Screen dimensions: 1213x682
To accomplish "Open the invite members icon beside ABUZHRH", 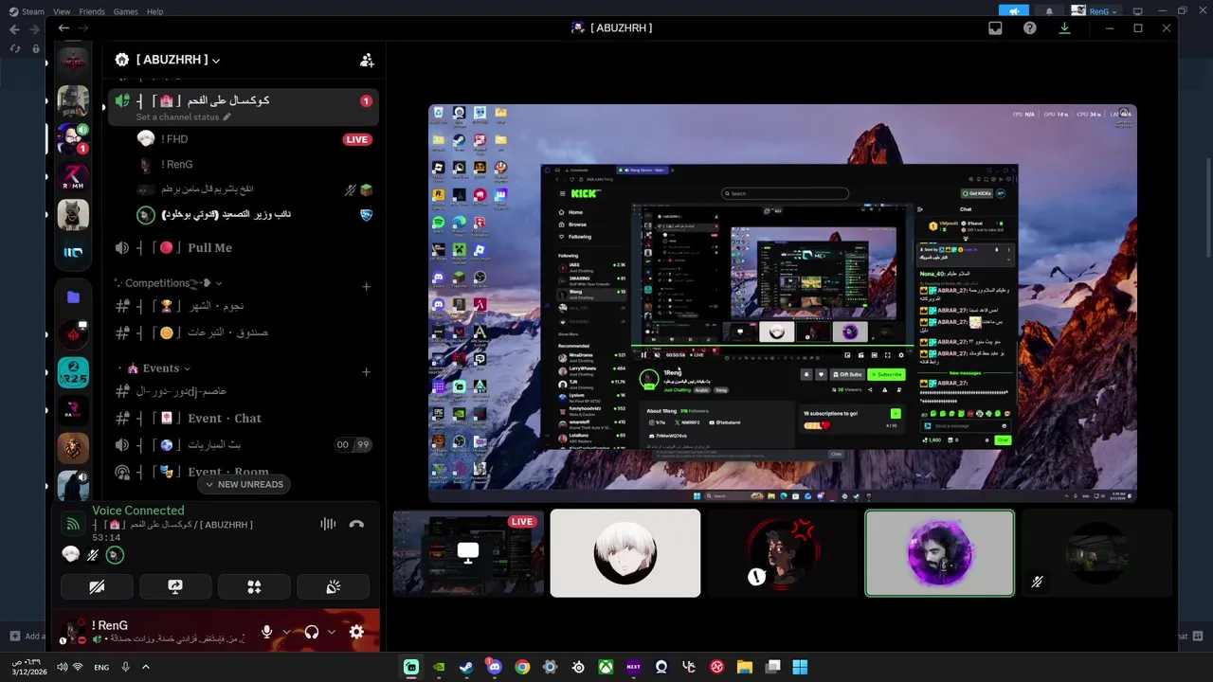I will pyautogui.click(x=367, y=60).
